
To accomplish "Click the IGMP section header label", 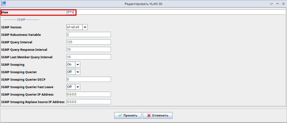I will coord(21,19).
